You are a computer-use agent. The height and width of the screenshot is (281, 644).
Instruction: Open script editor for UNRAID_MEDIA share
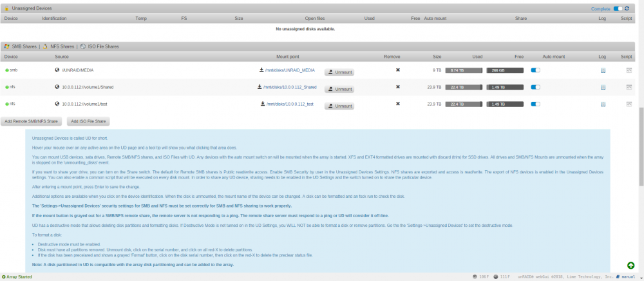click(x=629, y=70)
